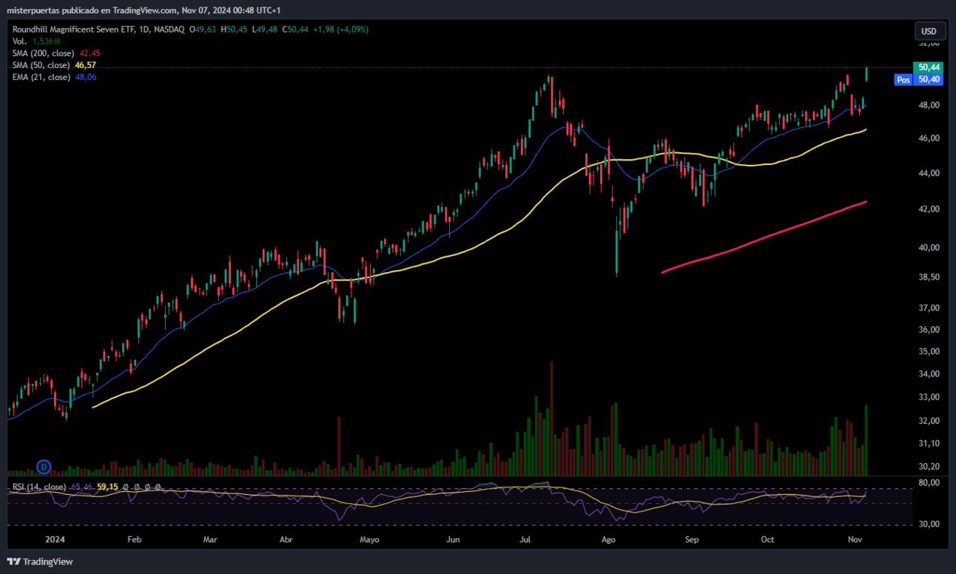Screen dimensions: 956x574
Task: Click the Jul label on the time axis
Action: coord(525,539)
